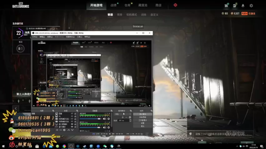Viewport: 266px width, 149px height.
Task: Open source properties gear under sources list
Action: pyautogui.click(x=64, y=130)
